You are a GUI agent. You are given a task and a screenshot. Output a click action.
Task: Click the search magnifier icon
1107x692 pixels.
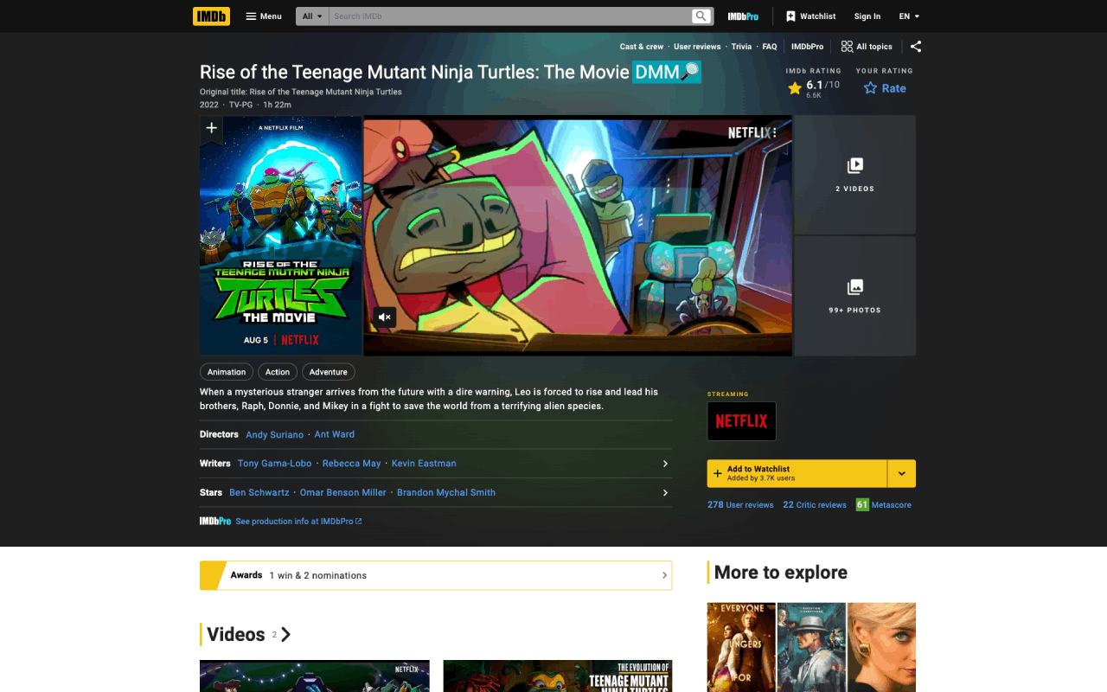point(701,16)
